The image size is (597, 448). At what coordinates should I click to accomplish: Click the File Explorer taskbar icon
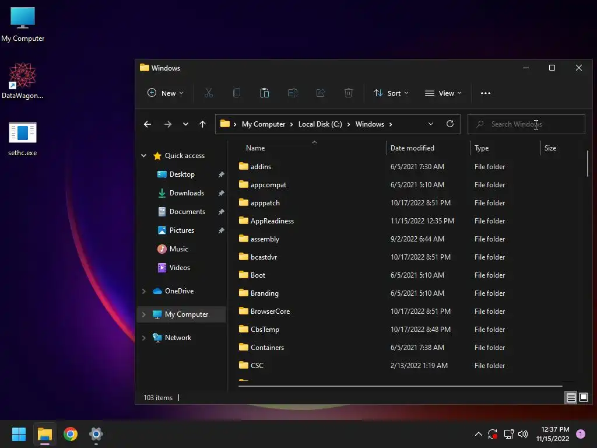(45, 434)
